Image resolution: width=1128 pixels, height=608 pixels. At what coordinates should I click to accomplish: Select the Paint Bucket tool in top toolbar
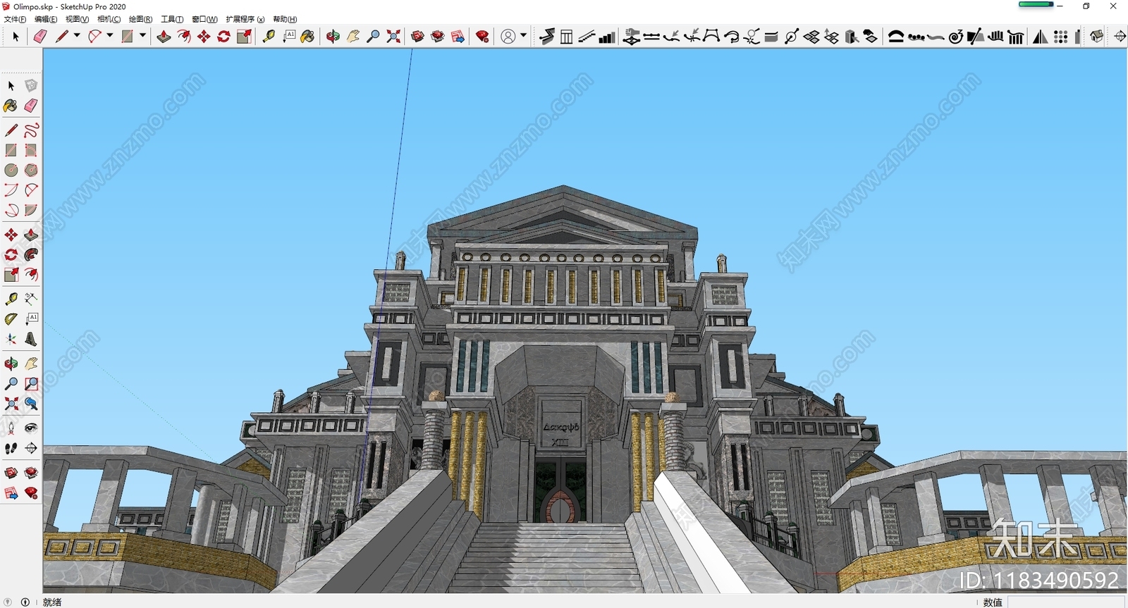307,37
